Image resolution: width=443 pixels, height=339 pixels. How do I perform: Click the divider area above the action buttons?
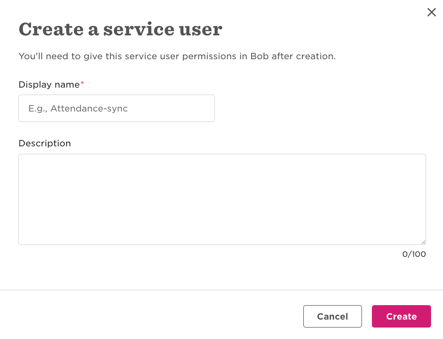[x=222, y=289]
